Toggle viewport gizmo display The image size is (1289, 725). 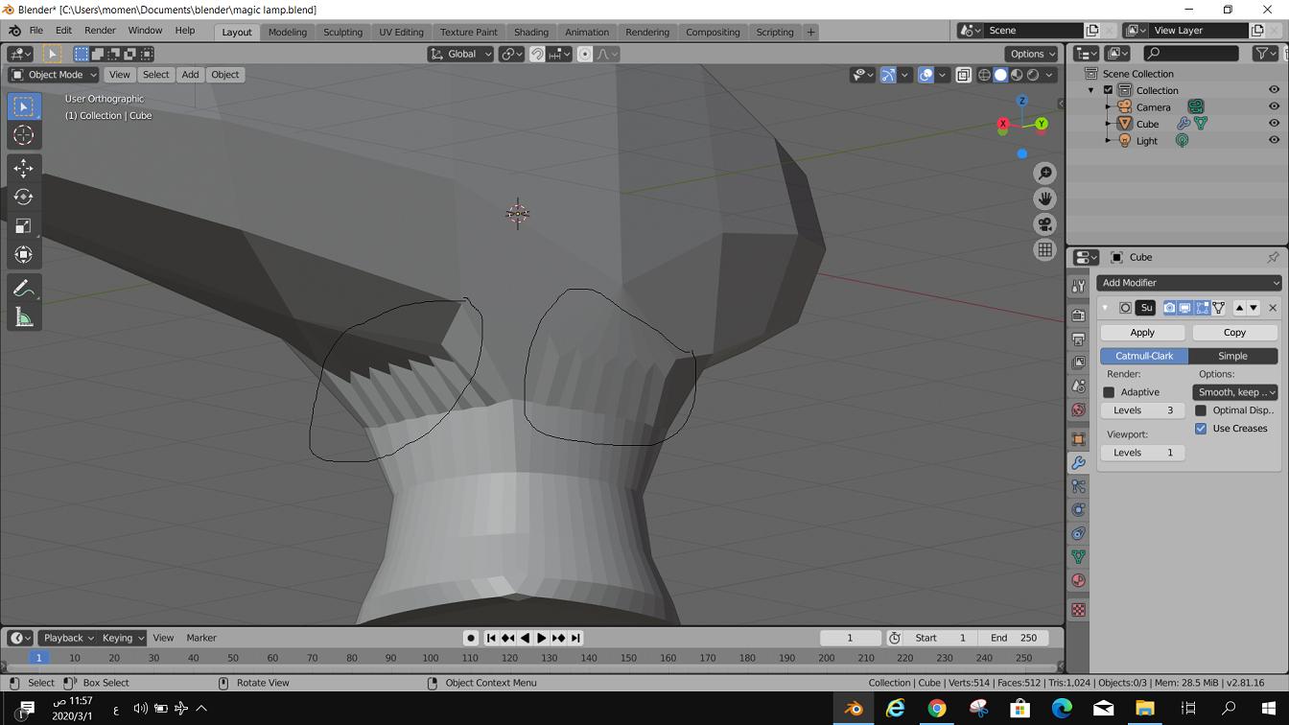pyautogui.click(x=888, y=75)
